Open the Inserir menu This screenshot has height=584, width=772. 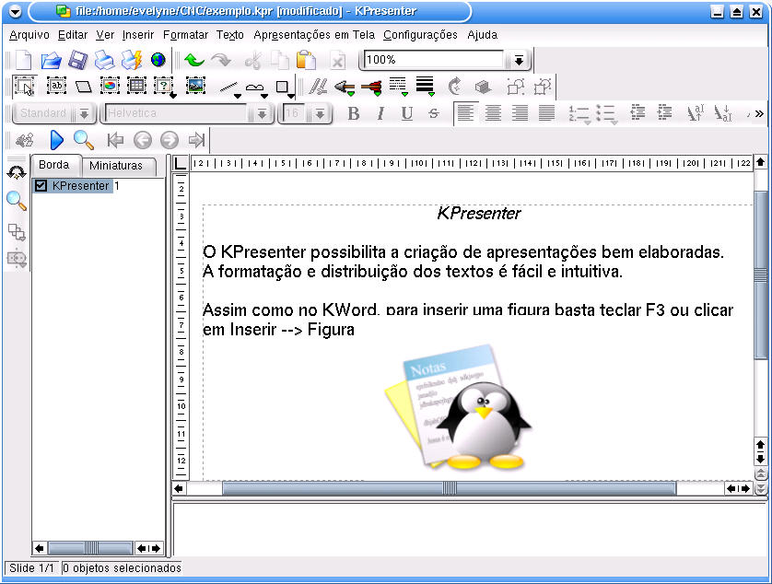(138, 35)
